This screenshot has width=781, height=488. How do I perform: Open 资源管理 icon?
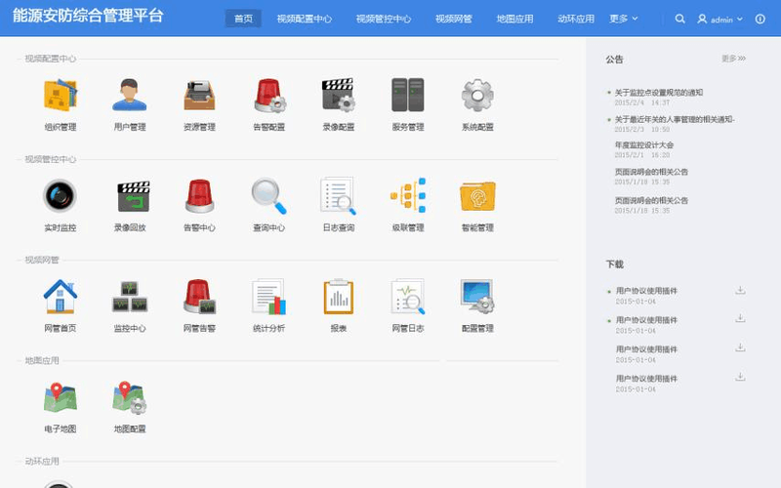coord(199,95)
